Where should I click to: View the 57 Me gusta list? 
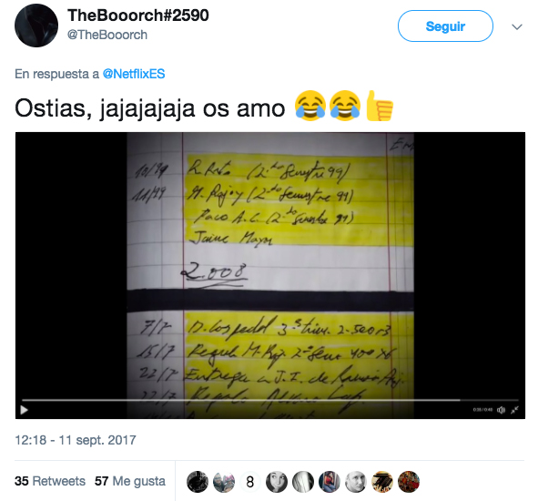click(130, 481)
